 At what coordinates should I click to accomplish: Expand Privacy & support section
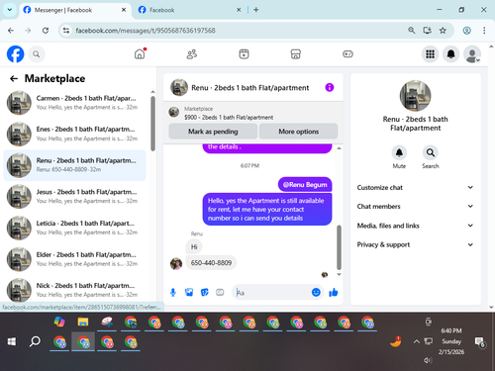tap(415, 244)
